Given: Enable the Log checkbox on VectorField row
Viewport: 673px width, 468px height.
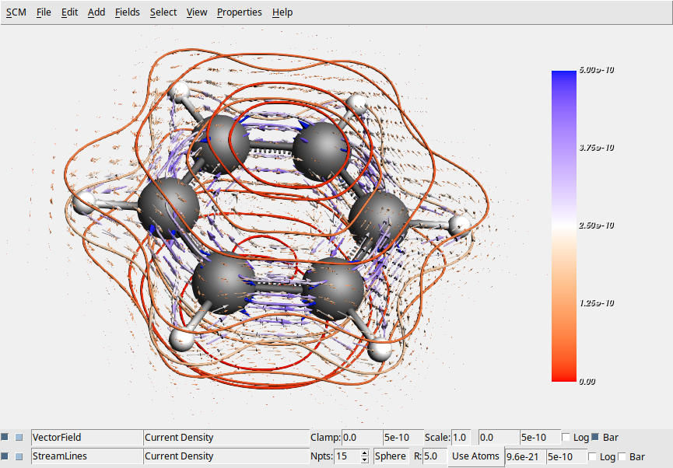Looking at the screenshot, I should tap(566, 437).
